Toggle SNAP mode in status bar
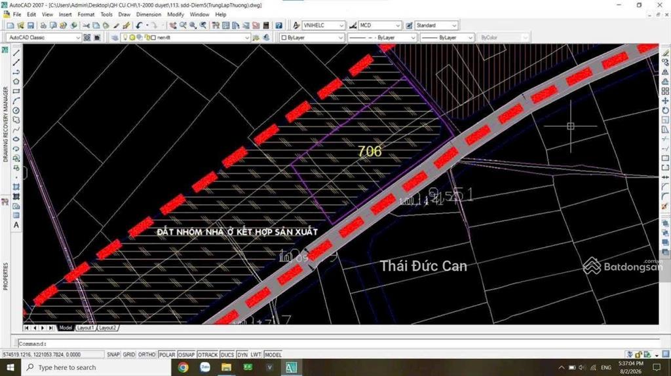 click(113, 354)
